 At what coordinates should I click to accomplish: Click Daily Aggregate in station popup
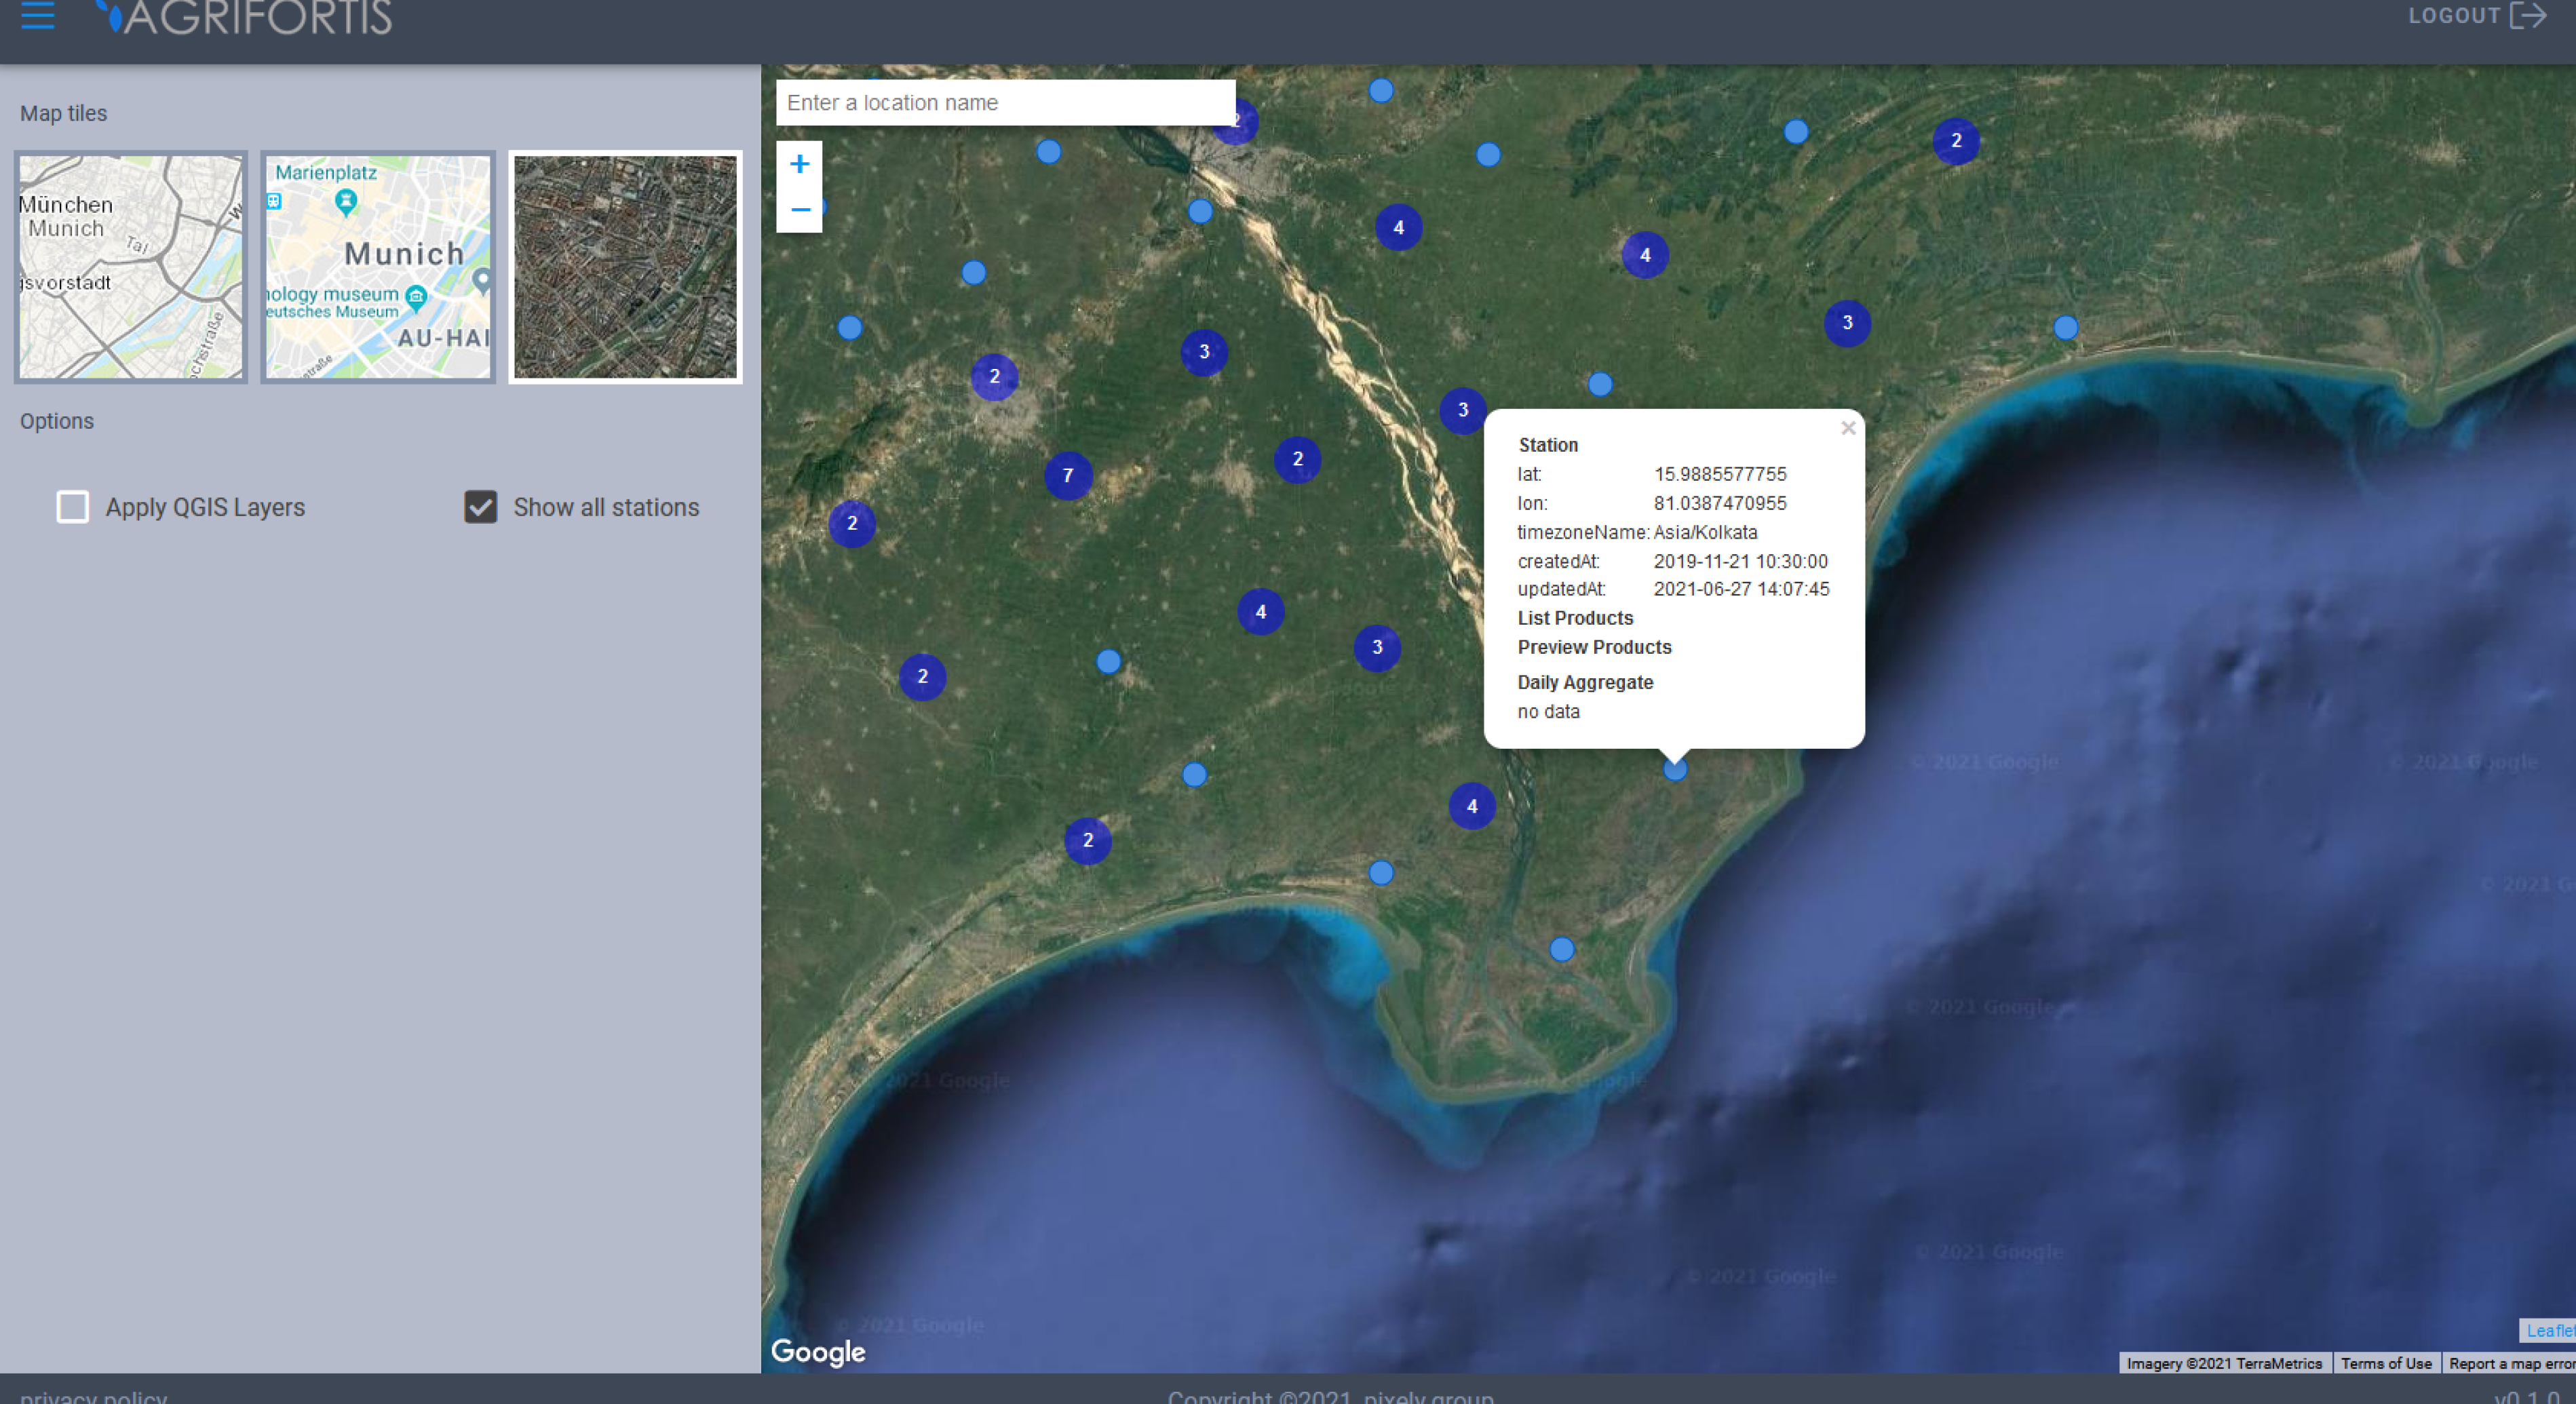point(1585,682)
